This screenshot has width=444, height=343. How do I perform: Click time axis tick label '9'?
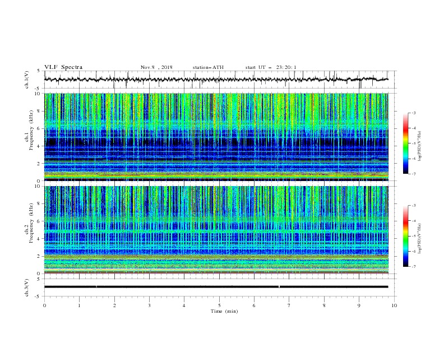click(x=359, y=305)
